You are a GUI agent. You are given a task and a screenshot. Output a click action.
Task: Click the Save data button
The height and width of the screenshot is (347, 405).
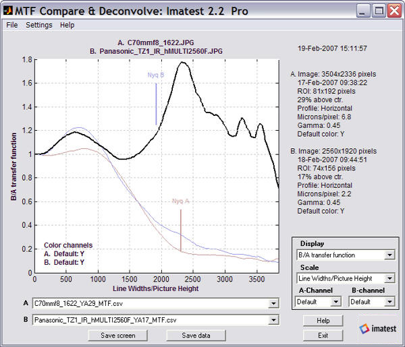point(196,336)
